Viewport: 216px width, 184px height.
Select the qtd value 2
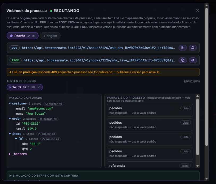point(31,149)
